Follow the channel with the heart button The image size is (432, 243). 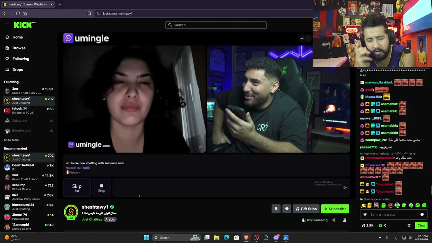[287, 209]
